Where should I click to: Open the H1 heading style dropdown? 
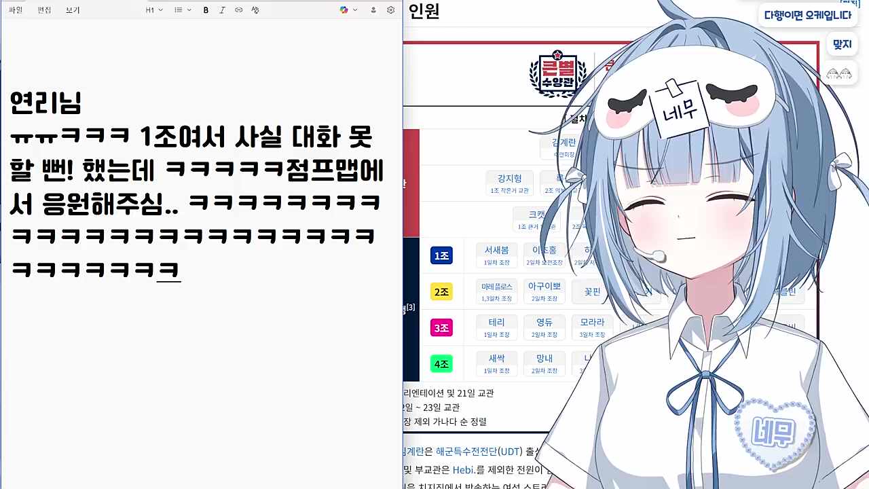[x=151, y=10]
